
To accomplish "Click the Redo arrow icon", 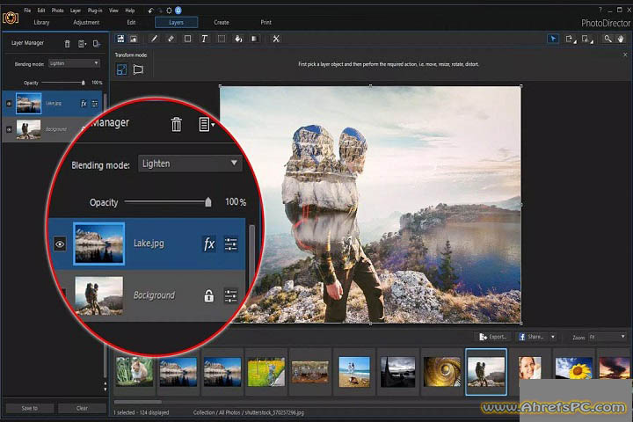I will 160,11.
